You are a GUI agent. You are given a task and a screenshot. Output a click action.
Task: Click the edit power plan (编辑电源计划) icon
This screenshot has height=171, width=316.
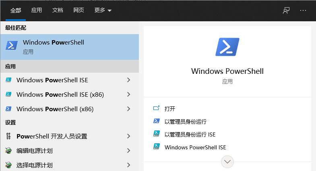click(8, 151)
